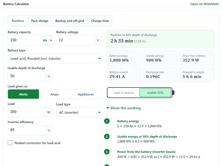
Task: Click the usable 50% battery segment
Action: pyautogui.click(x=155, y=93)
